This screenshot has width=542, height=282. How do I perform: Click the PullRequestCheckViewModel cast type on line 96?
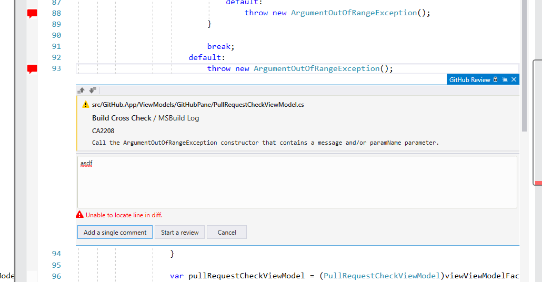click(382, 276)
